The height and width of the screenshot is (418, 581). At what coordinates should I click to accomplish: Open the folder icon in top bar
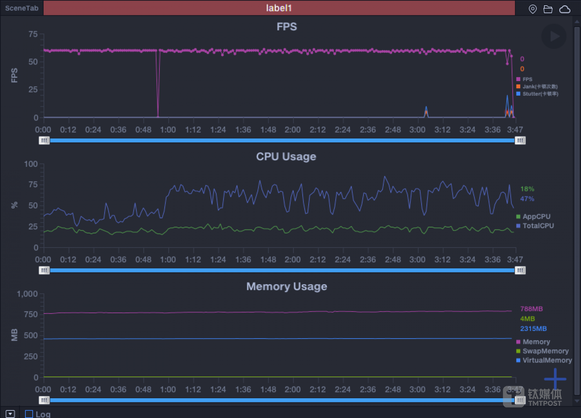pos(548,9)
